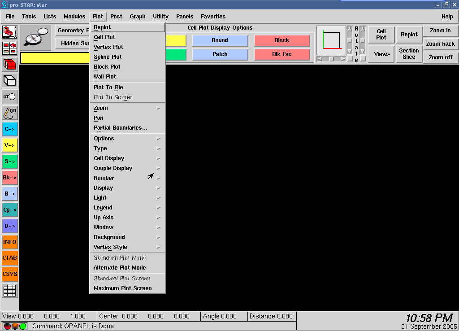This screenshot has width=459, height=331.
Task: Click the first vertical Rotate slider handle
Action: point(350,40)
